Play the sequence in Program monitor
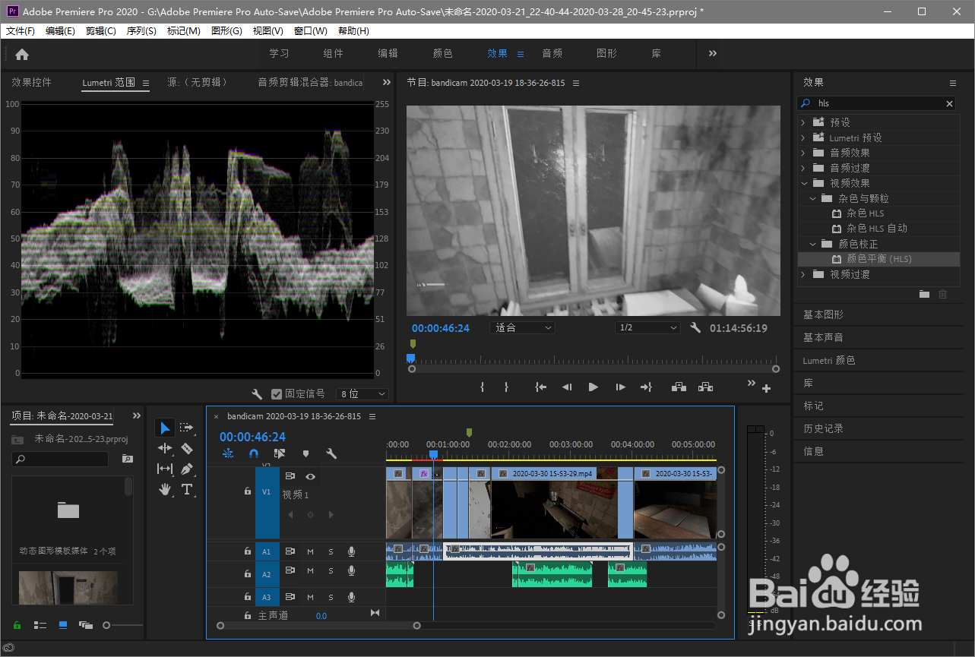Screen dimensions: 975x657 pyautogui.click(x=594, y=387)
